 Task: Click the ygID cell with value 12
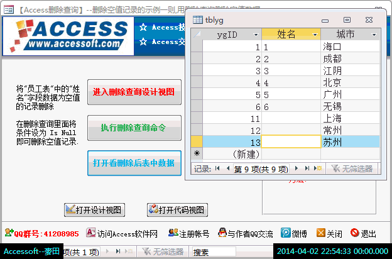tap(232, 130)
